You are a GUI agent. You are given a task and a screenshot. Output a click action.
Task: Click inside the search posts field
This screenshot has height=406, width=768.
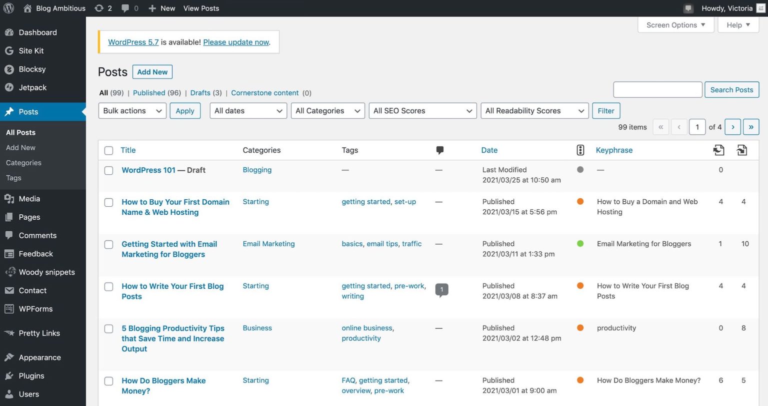657,89
